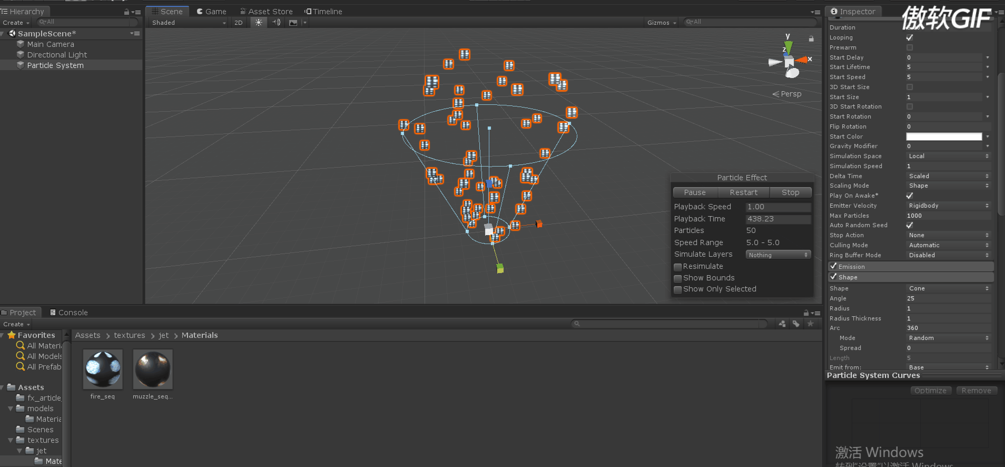Screen dimensions: 1005x467
Task: Open Simulation Space Local dropdown
Action: click(948, 156)
